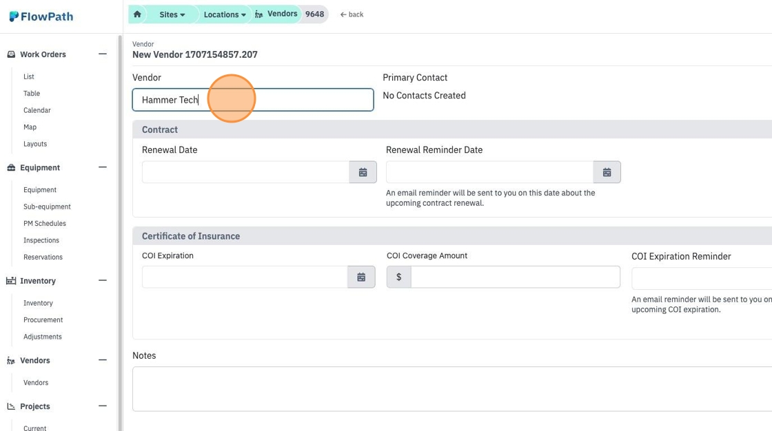This screenshot has width=772, height=431.
Task: Click the FlowPath logo
Action: pyautogui.click(x=41, y=17)
